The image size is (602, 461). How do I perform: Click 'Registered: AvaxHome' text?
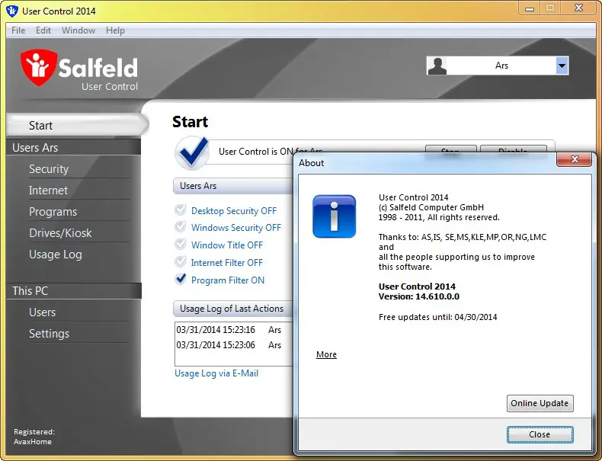coord(34,437)
